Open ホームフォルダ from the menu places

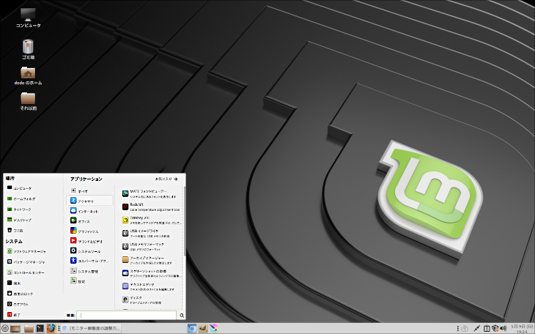pos(21,198)
